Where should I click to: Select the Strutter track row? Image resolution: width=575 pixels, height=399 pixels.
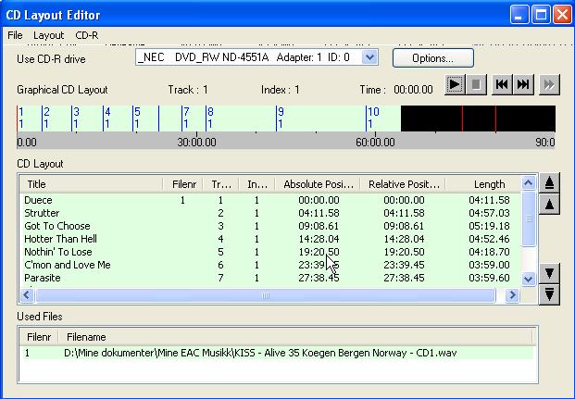[x=270, y=213]
